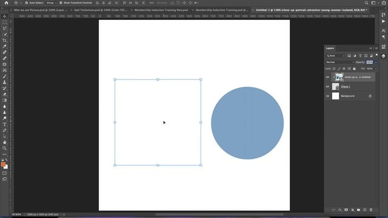The image size is (388, 218).
Task: Select the Eyedropper tool
Action: pos(4,46)
